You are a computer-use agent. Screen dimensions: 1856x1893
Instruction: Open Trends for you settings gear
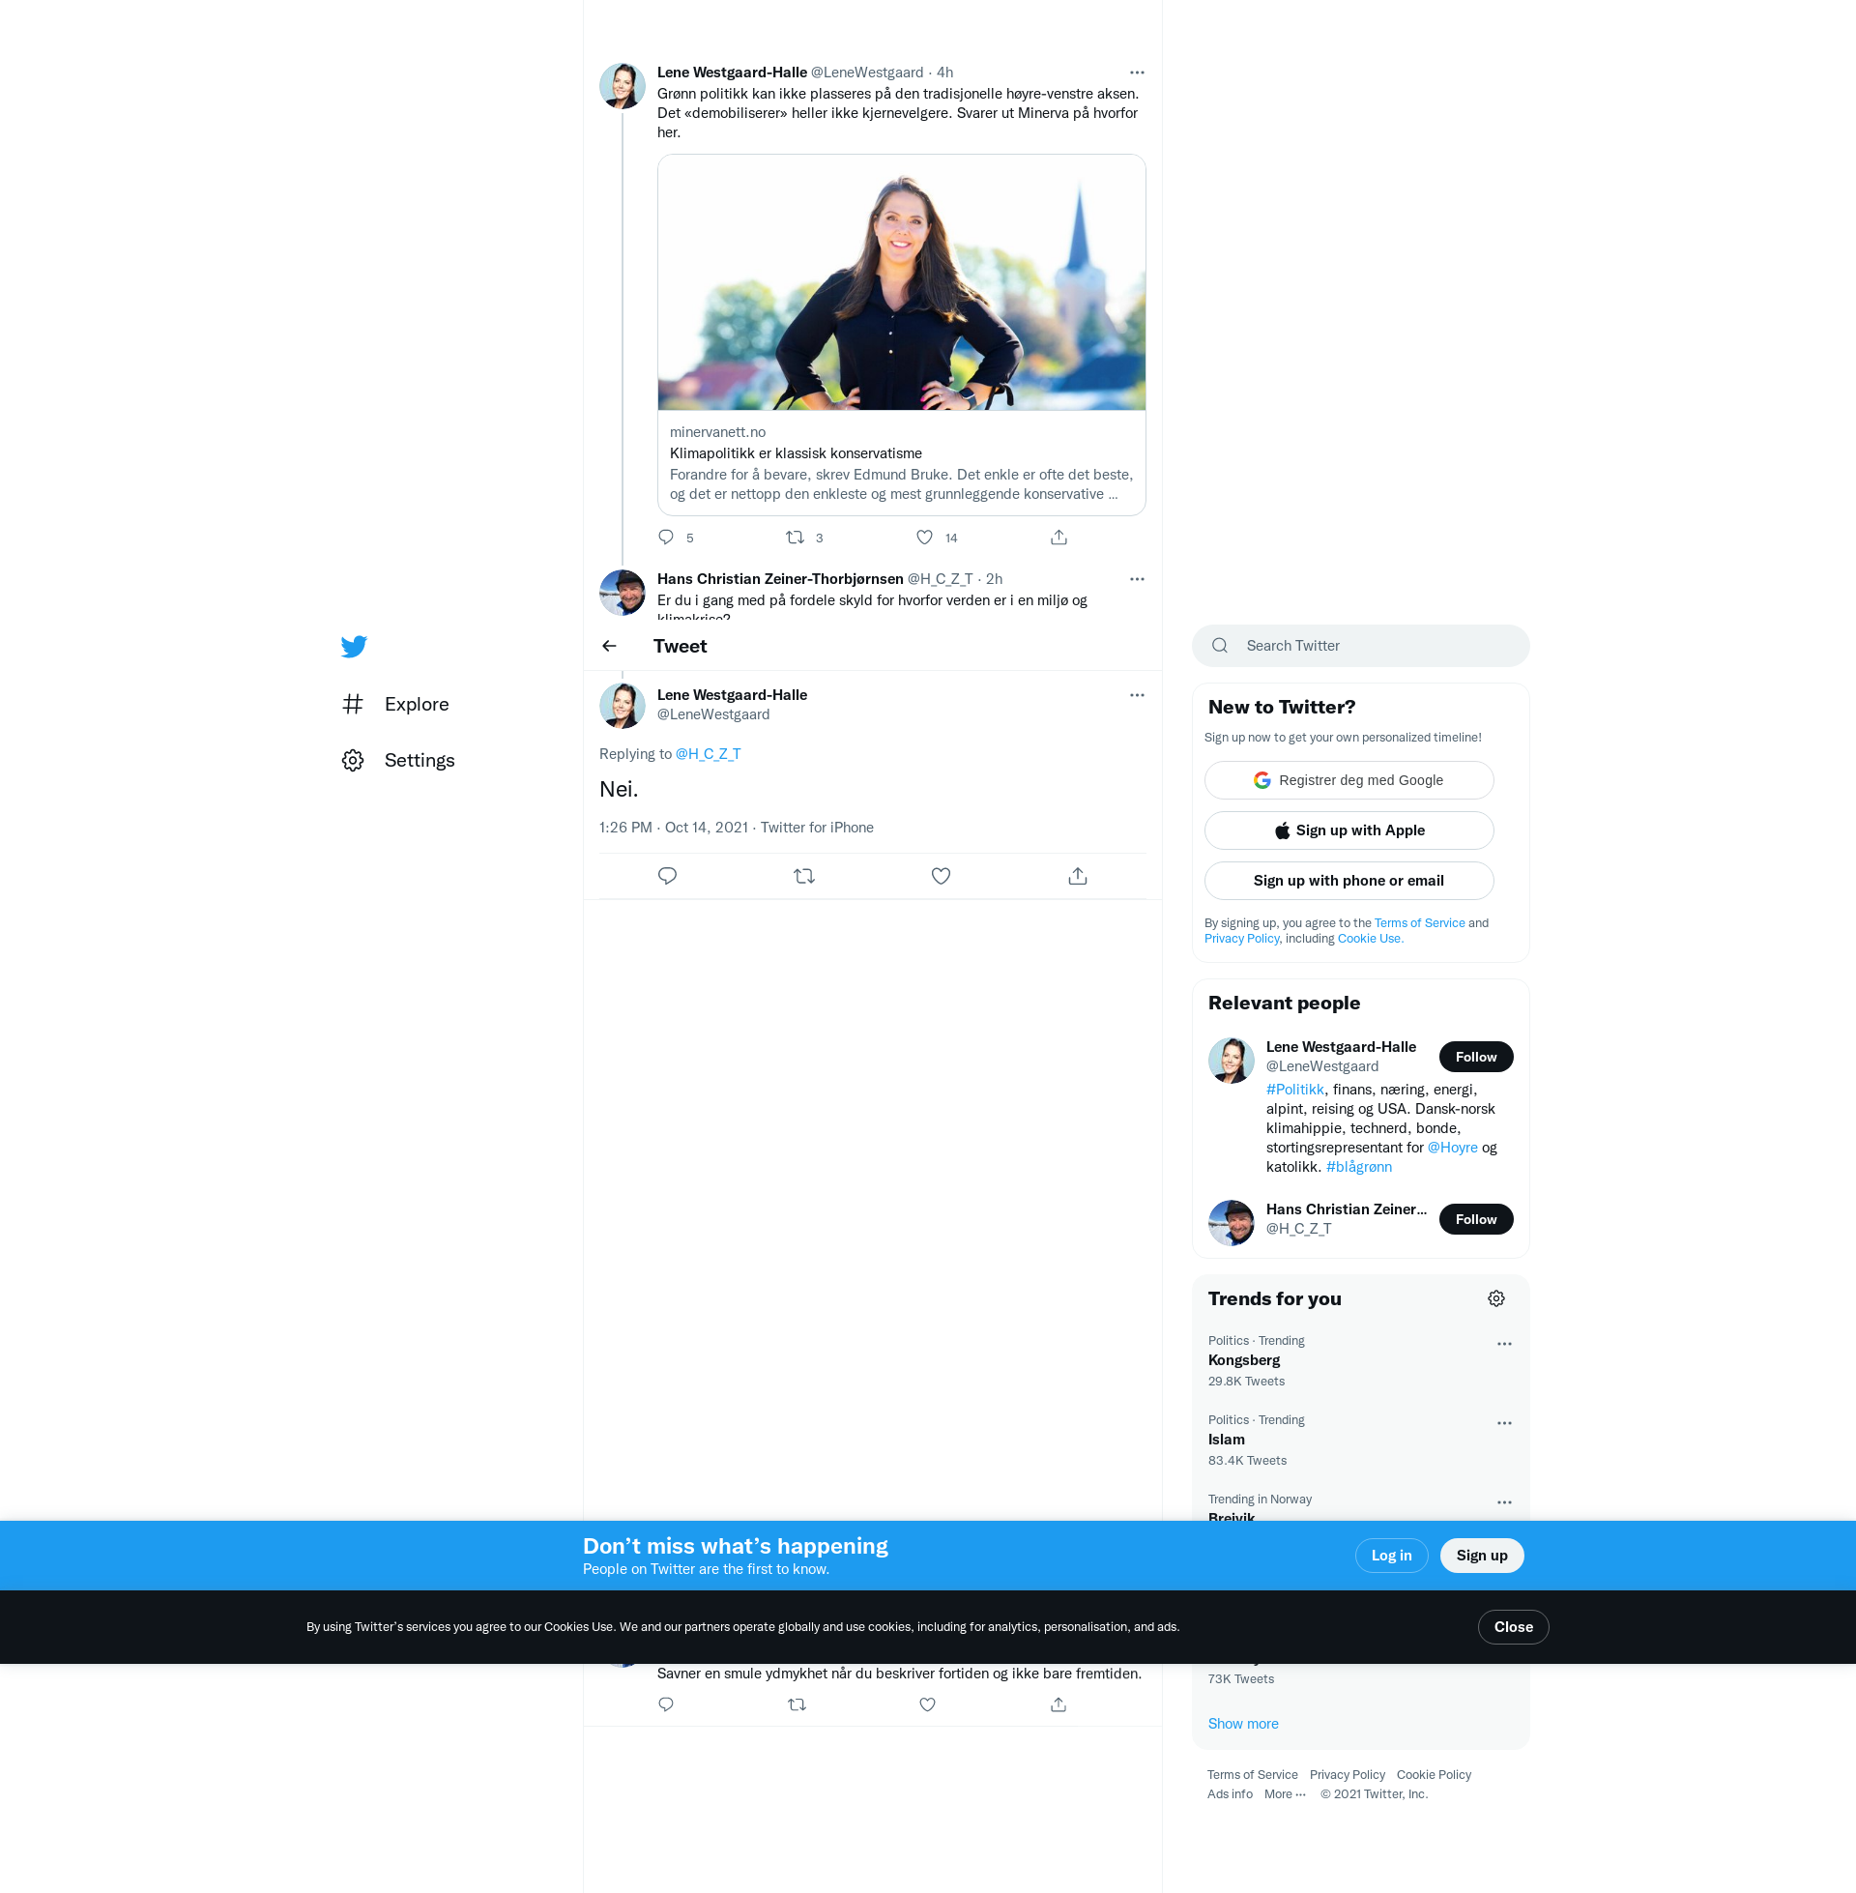point(1496,1298)
